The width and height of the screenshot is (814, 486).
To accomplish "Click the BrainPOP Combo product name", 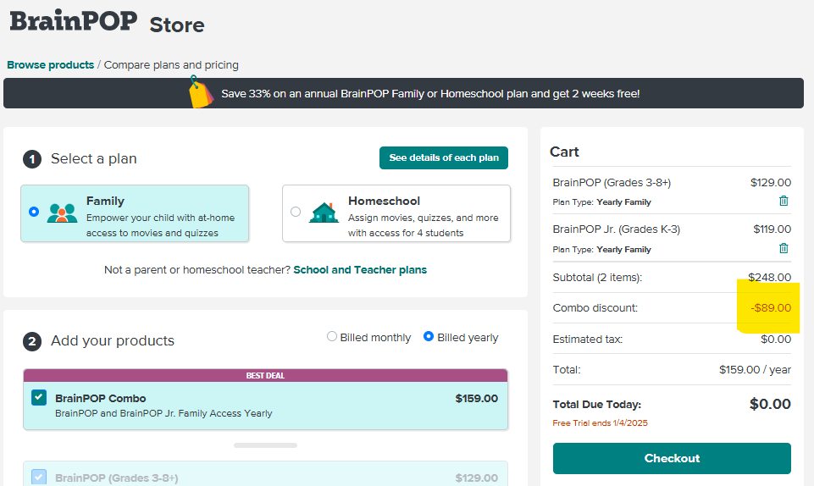I will click(101, 398).
